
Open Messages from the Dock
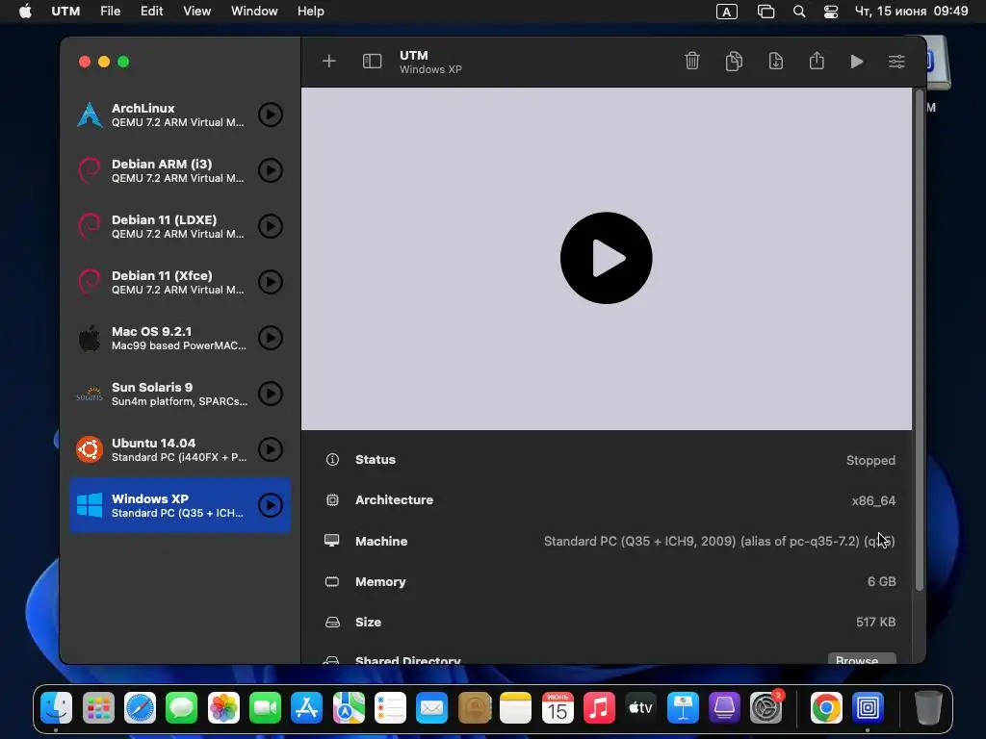182,708
